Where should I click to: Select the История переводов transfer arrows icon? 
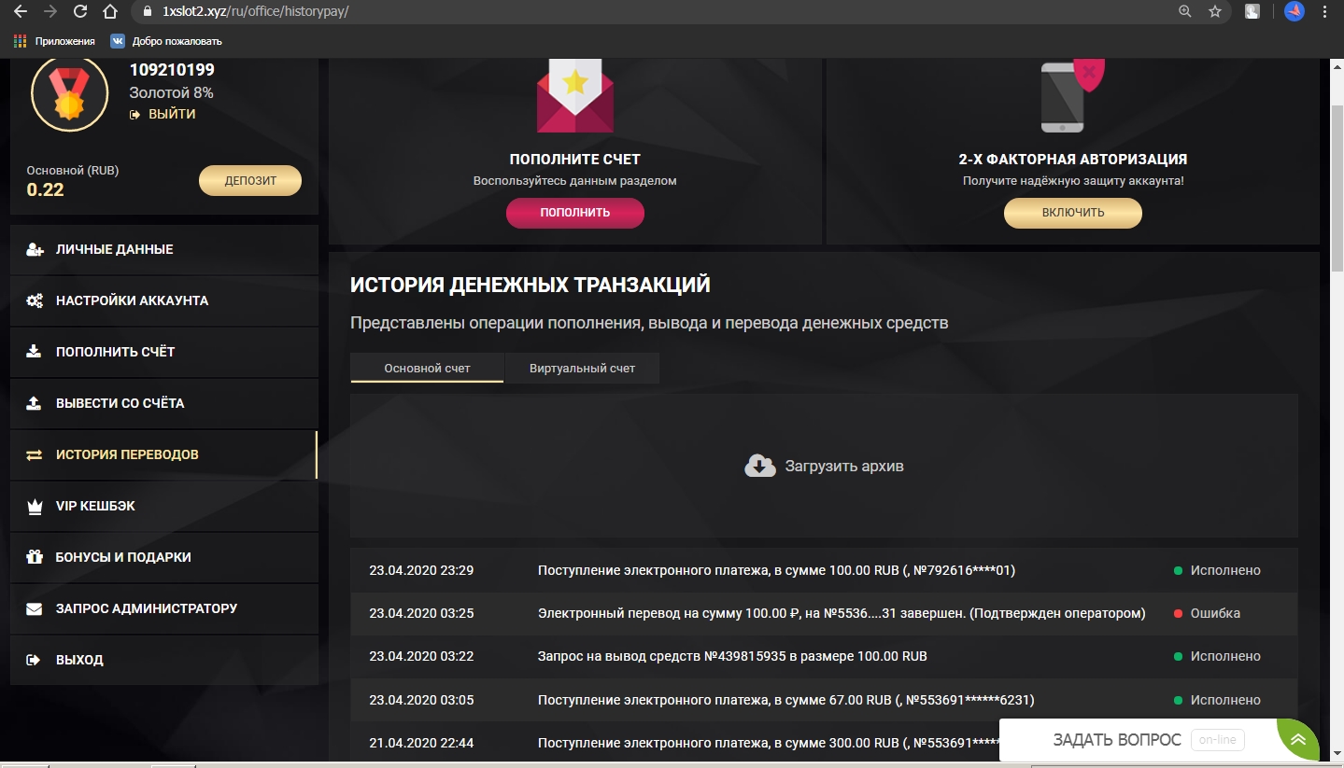point(35,454)
